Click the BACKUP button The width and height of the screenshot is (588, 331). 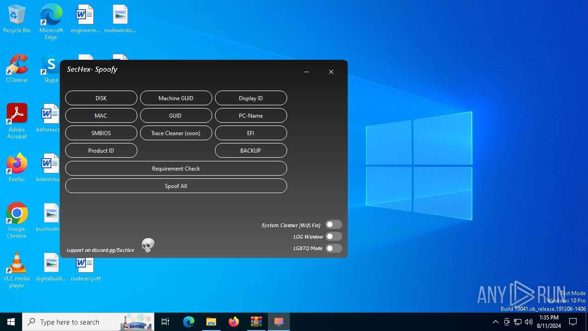tap(251, 150)
